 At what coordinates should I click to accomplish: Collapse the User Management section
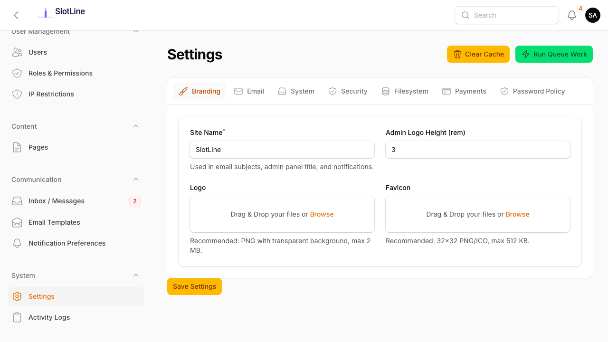click(x=136, y=31)
